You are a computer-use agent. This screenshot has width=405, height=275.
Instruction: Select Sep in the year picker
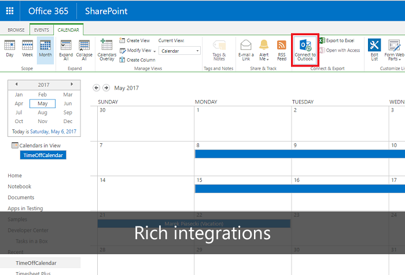[x=68, y=113]
